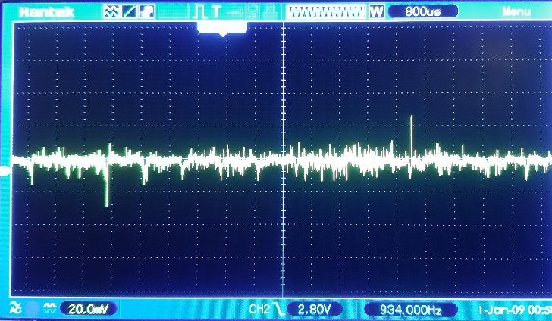This screenshot has height=321, width=552.
Task: Click the 800us timebase readout
Action: click(x=423, y=11)
